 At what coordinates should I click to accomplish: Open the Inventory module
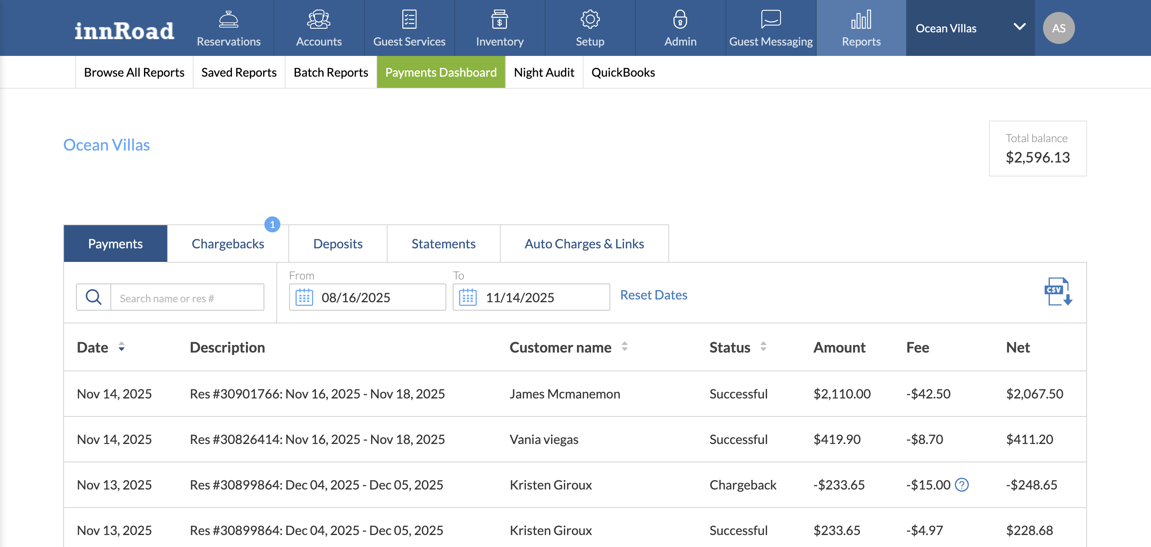[x=499, y=28]
